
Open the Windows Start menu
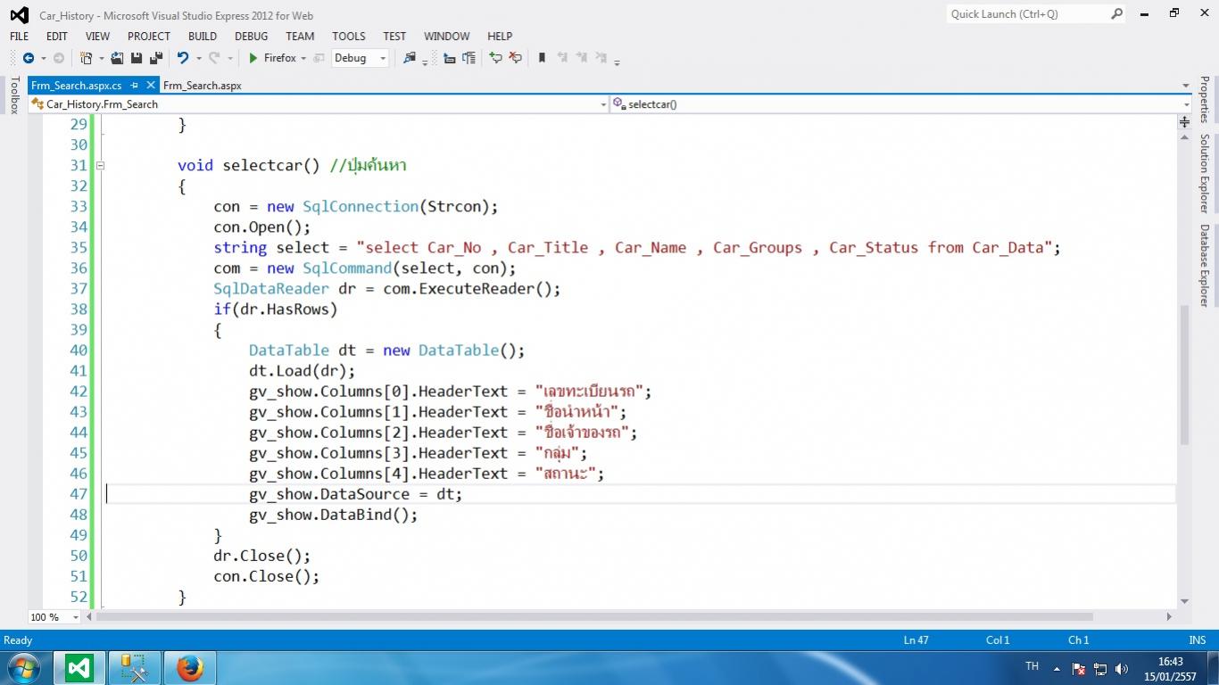tap(24, 667)
